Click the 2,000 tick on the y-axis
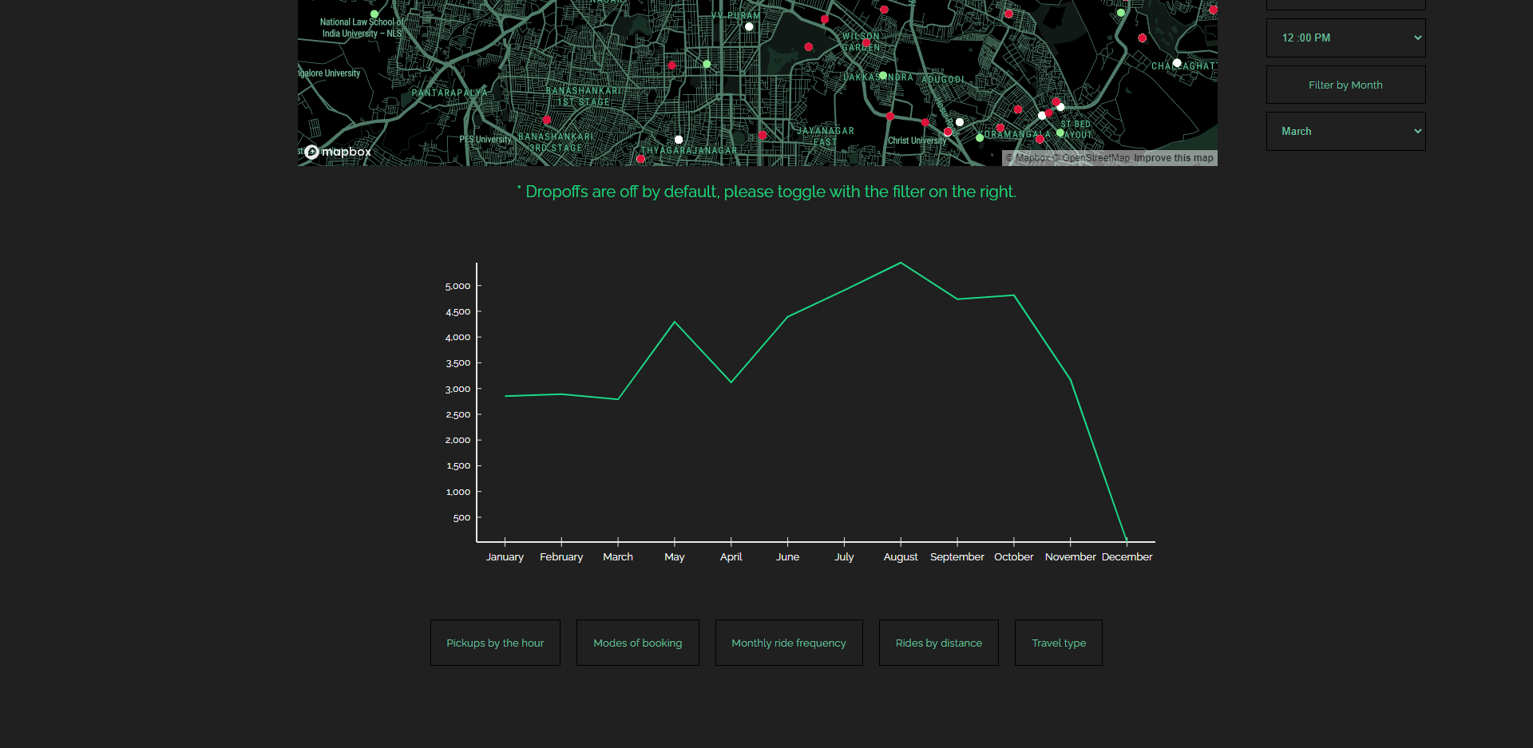1533x748 pixels. coord(458,441)
